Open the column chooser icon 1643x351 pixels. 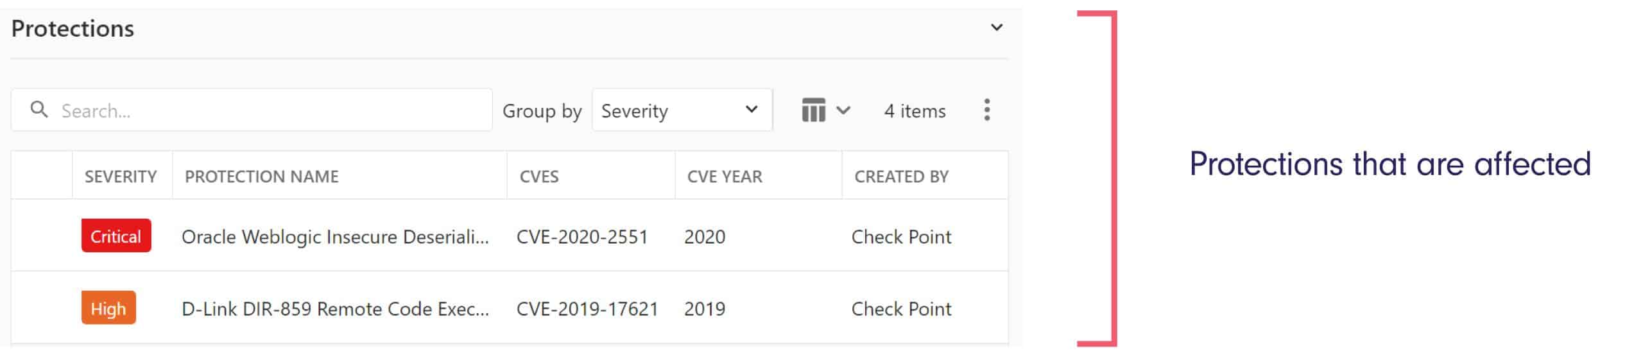point(813,110)
